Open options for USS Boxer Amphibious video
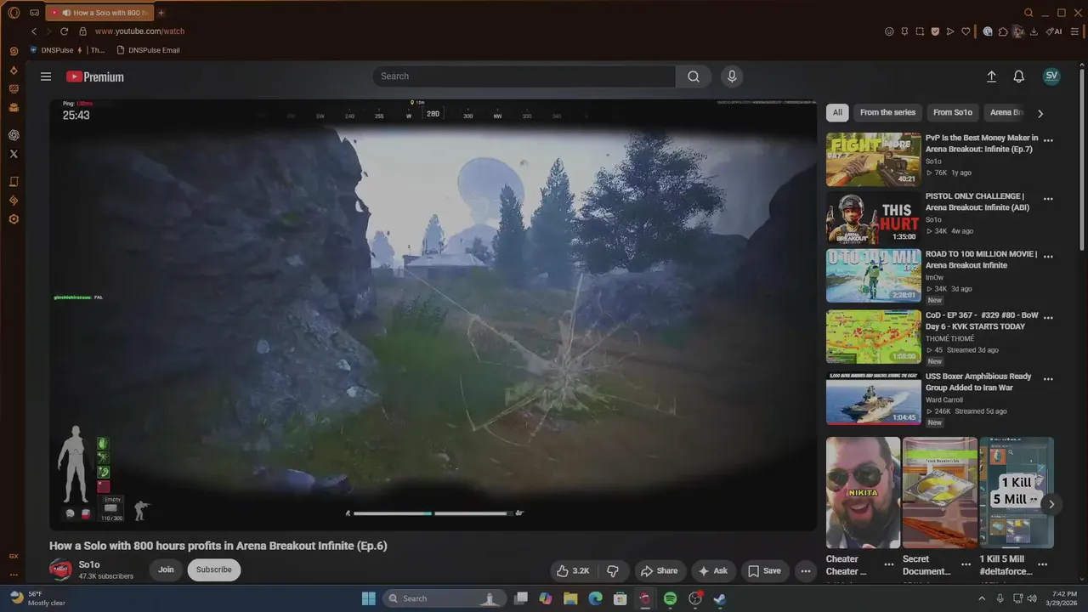1088x612 pixels. 1048,379
